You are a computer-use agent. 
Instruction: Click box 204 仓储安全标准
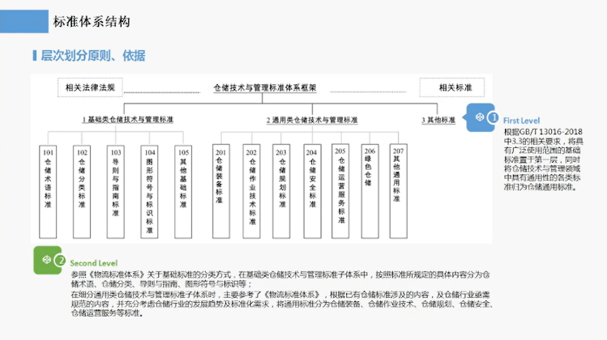tap(312, 191)
